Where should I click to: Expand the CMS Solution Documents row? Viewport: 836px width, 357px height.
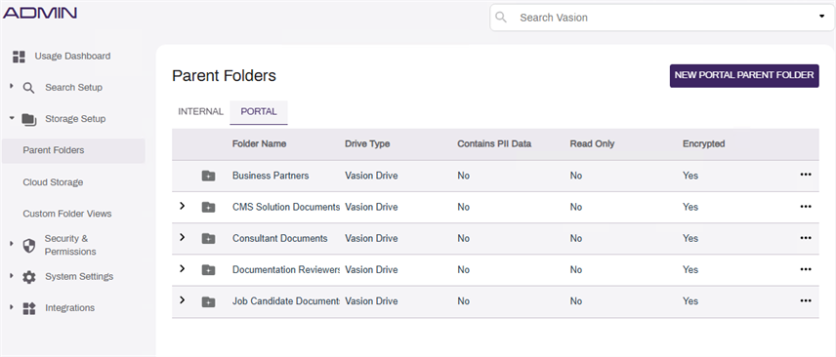pos(183,206)
